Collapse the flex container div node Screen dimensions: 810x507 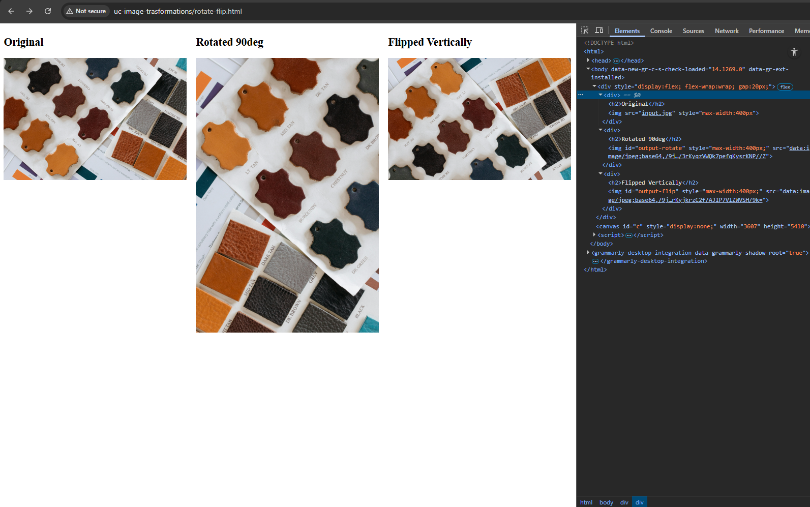click(594, 86)
